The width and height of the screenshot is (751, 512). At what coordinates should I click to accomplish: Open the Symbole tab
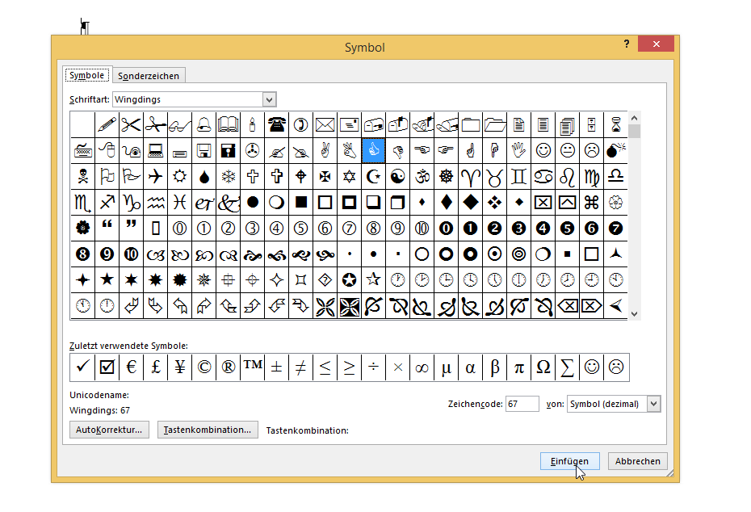click(x=87, y=76)
